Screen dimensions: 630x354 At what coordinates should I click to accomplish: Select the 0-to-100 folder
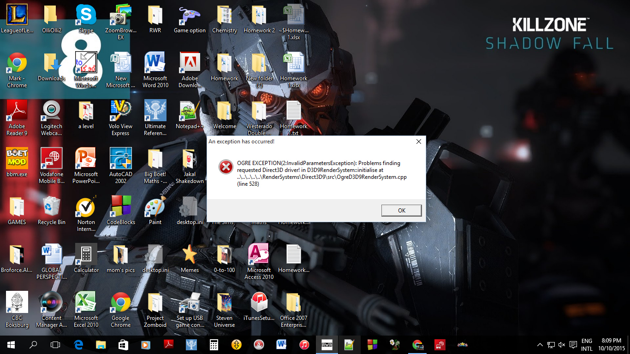pos(225,259)
